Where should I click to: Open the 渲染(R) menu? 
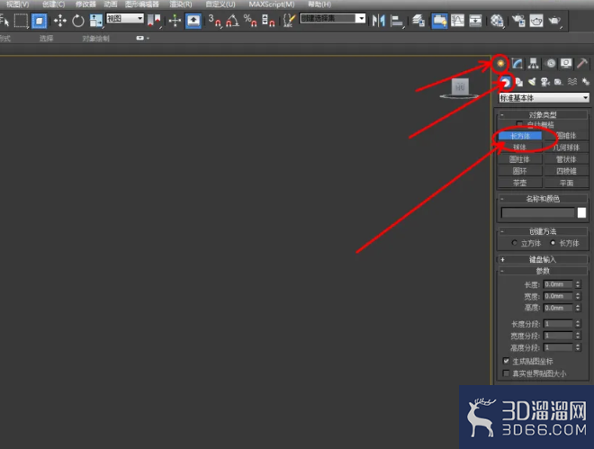tap(181, 4)
